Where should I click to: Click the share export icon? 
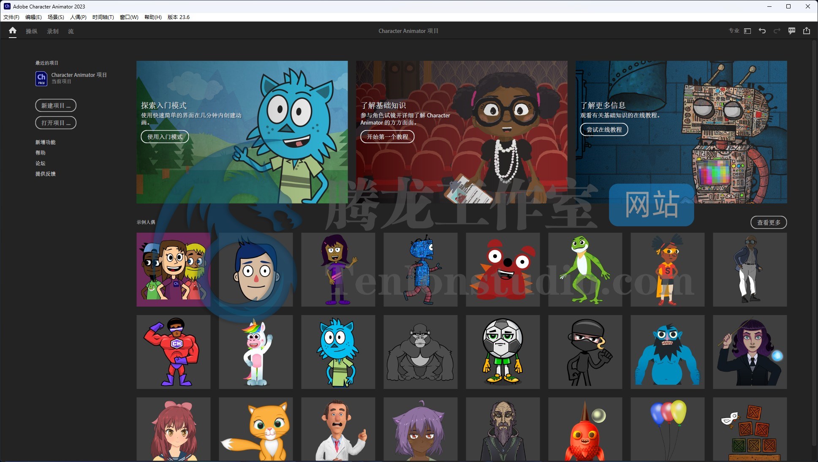[807, 31]
